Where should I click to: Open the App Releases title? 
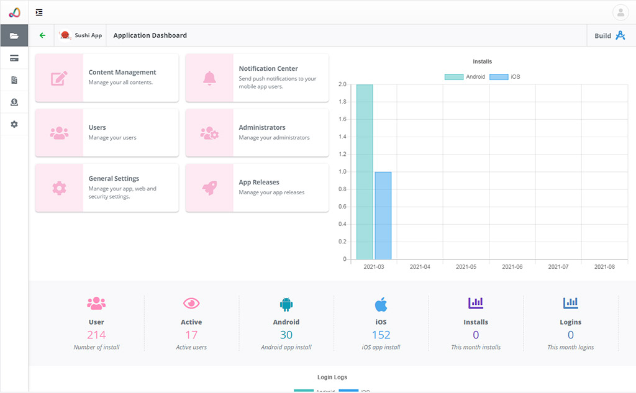point(259,182)
